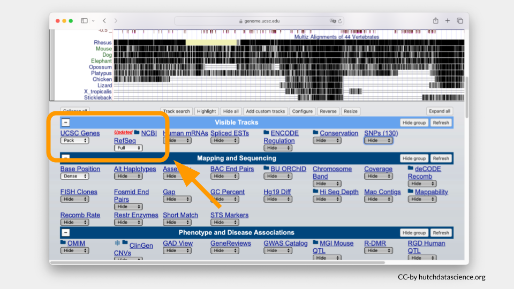The height and width of the screenshot is (289, 514).
Task: Hide group for Mapping and Sequencing
Action: coord(414,158)
